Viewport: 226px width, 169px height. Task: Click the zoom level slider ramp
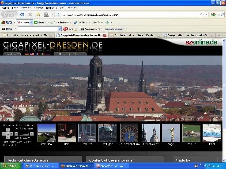tap(24, 134)
